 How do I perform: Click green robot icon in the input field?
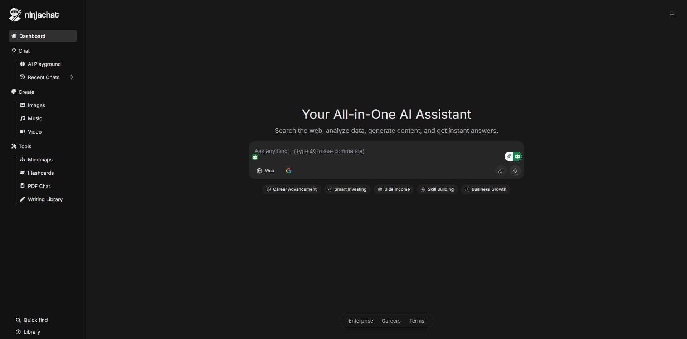point(255,157)
